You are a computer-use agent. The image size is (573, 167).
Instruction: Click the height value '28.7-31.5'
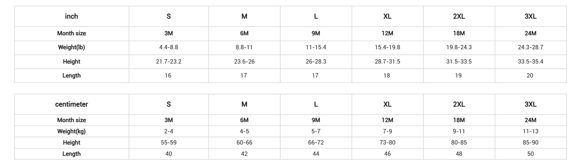(387, 62)
